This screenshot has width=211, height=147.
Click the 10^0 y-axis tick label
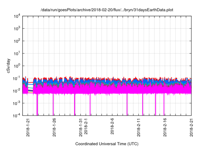[17, 66]
